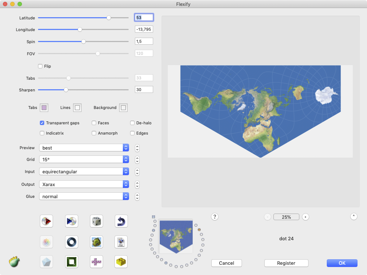Click the dice randomize icon

[x=96, y=221]
